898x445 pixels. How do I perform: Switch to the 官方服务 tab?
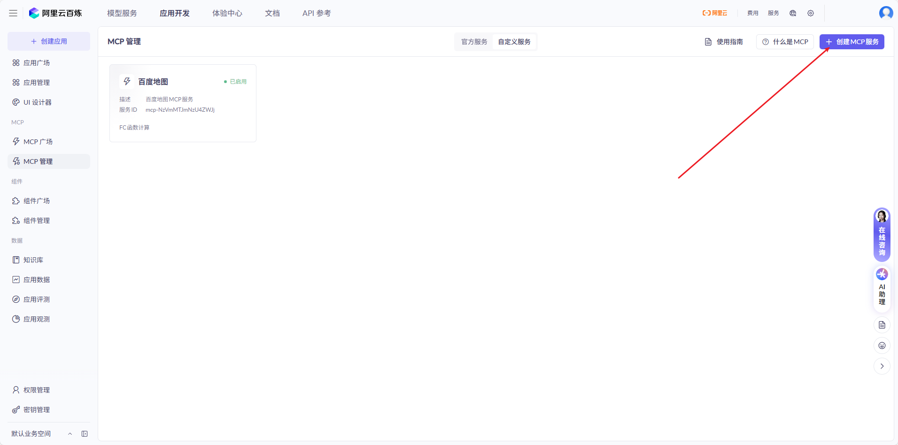tap(473, 41)
